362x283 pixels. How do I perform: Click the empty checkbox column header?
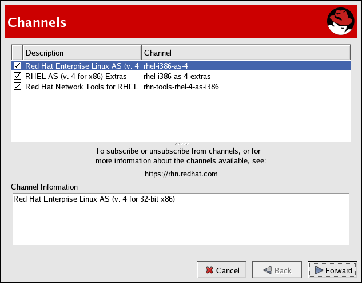[x=17, y=53]
